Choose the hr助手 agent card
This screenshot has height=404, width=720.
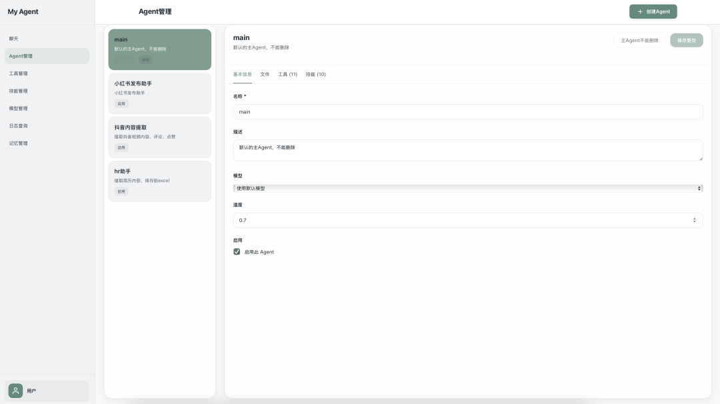click(x=159, y=181)
